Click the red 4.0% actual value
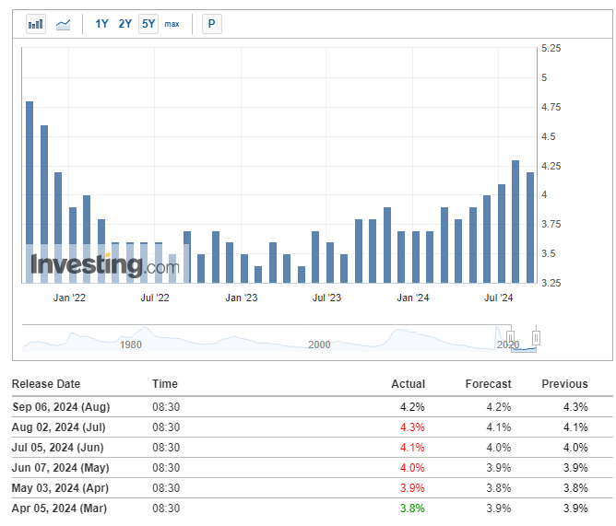The image size is (616, 526). coord(412,468)
